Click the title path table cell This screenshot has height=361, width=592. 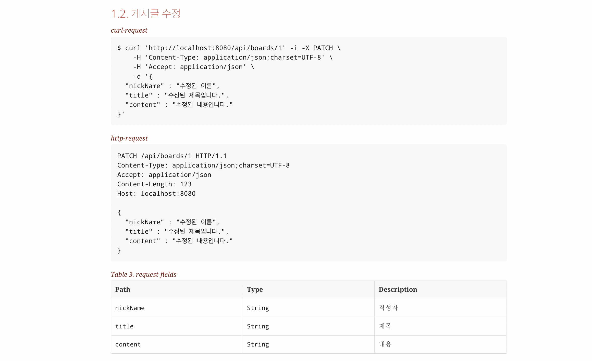[x=124, y=326]
